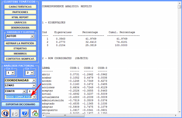
Task: Click the PARTICIONES button
Action: coord(20,12)
